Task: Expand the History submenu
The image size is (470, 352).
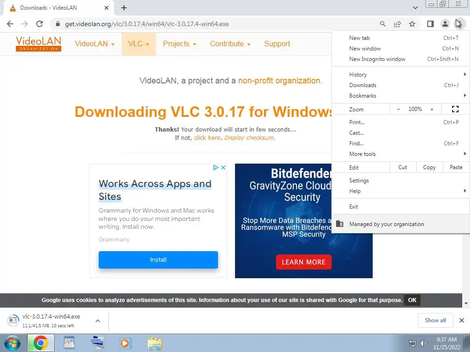Action: 401,75
